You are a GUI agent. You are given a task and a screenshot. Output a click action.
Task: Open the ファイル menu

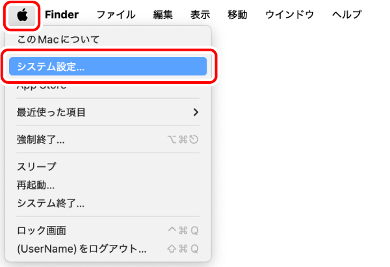click(116, 15)
